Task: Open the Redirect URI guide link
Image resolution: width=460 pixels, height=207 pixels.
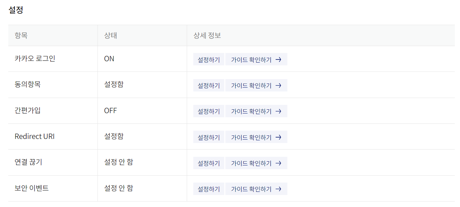Action: (252, 137)
